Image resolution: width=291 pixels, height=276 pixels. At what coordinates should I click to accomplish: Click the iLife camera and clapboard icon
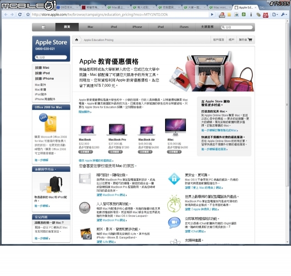click(x=86, y=234)
